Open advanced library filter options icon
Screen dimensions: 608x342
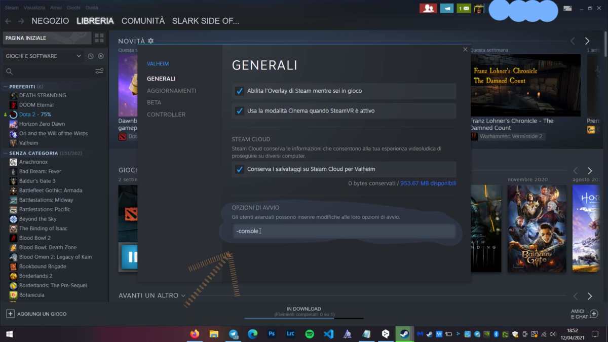coord(99,71)
